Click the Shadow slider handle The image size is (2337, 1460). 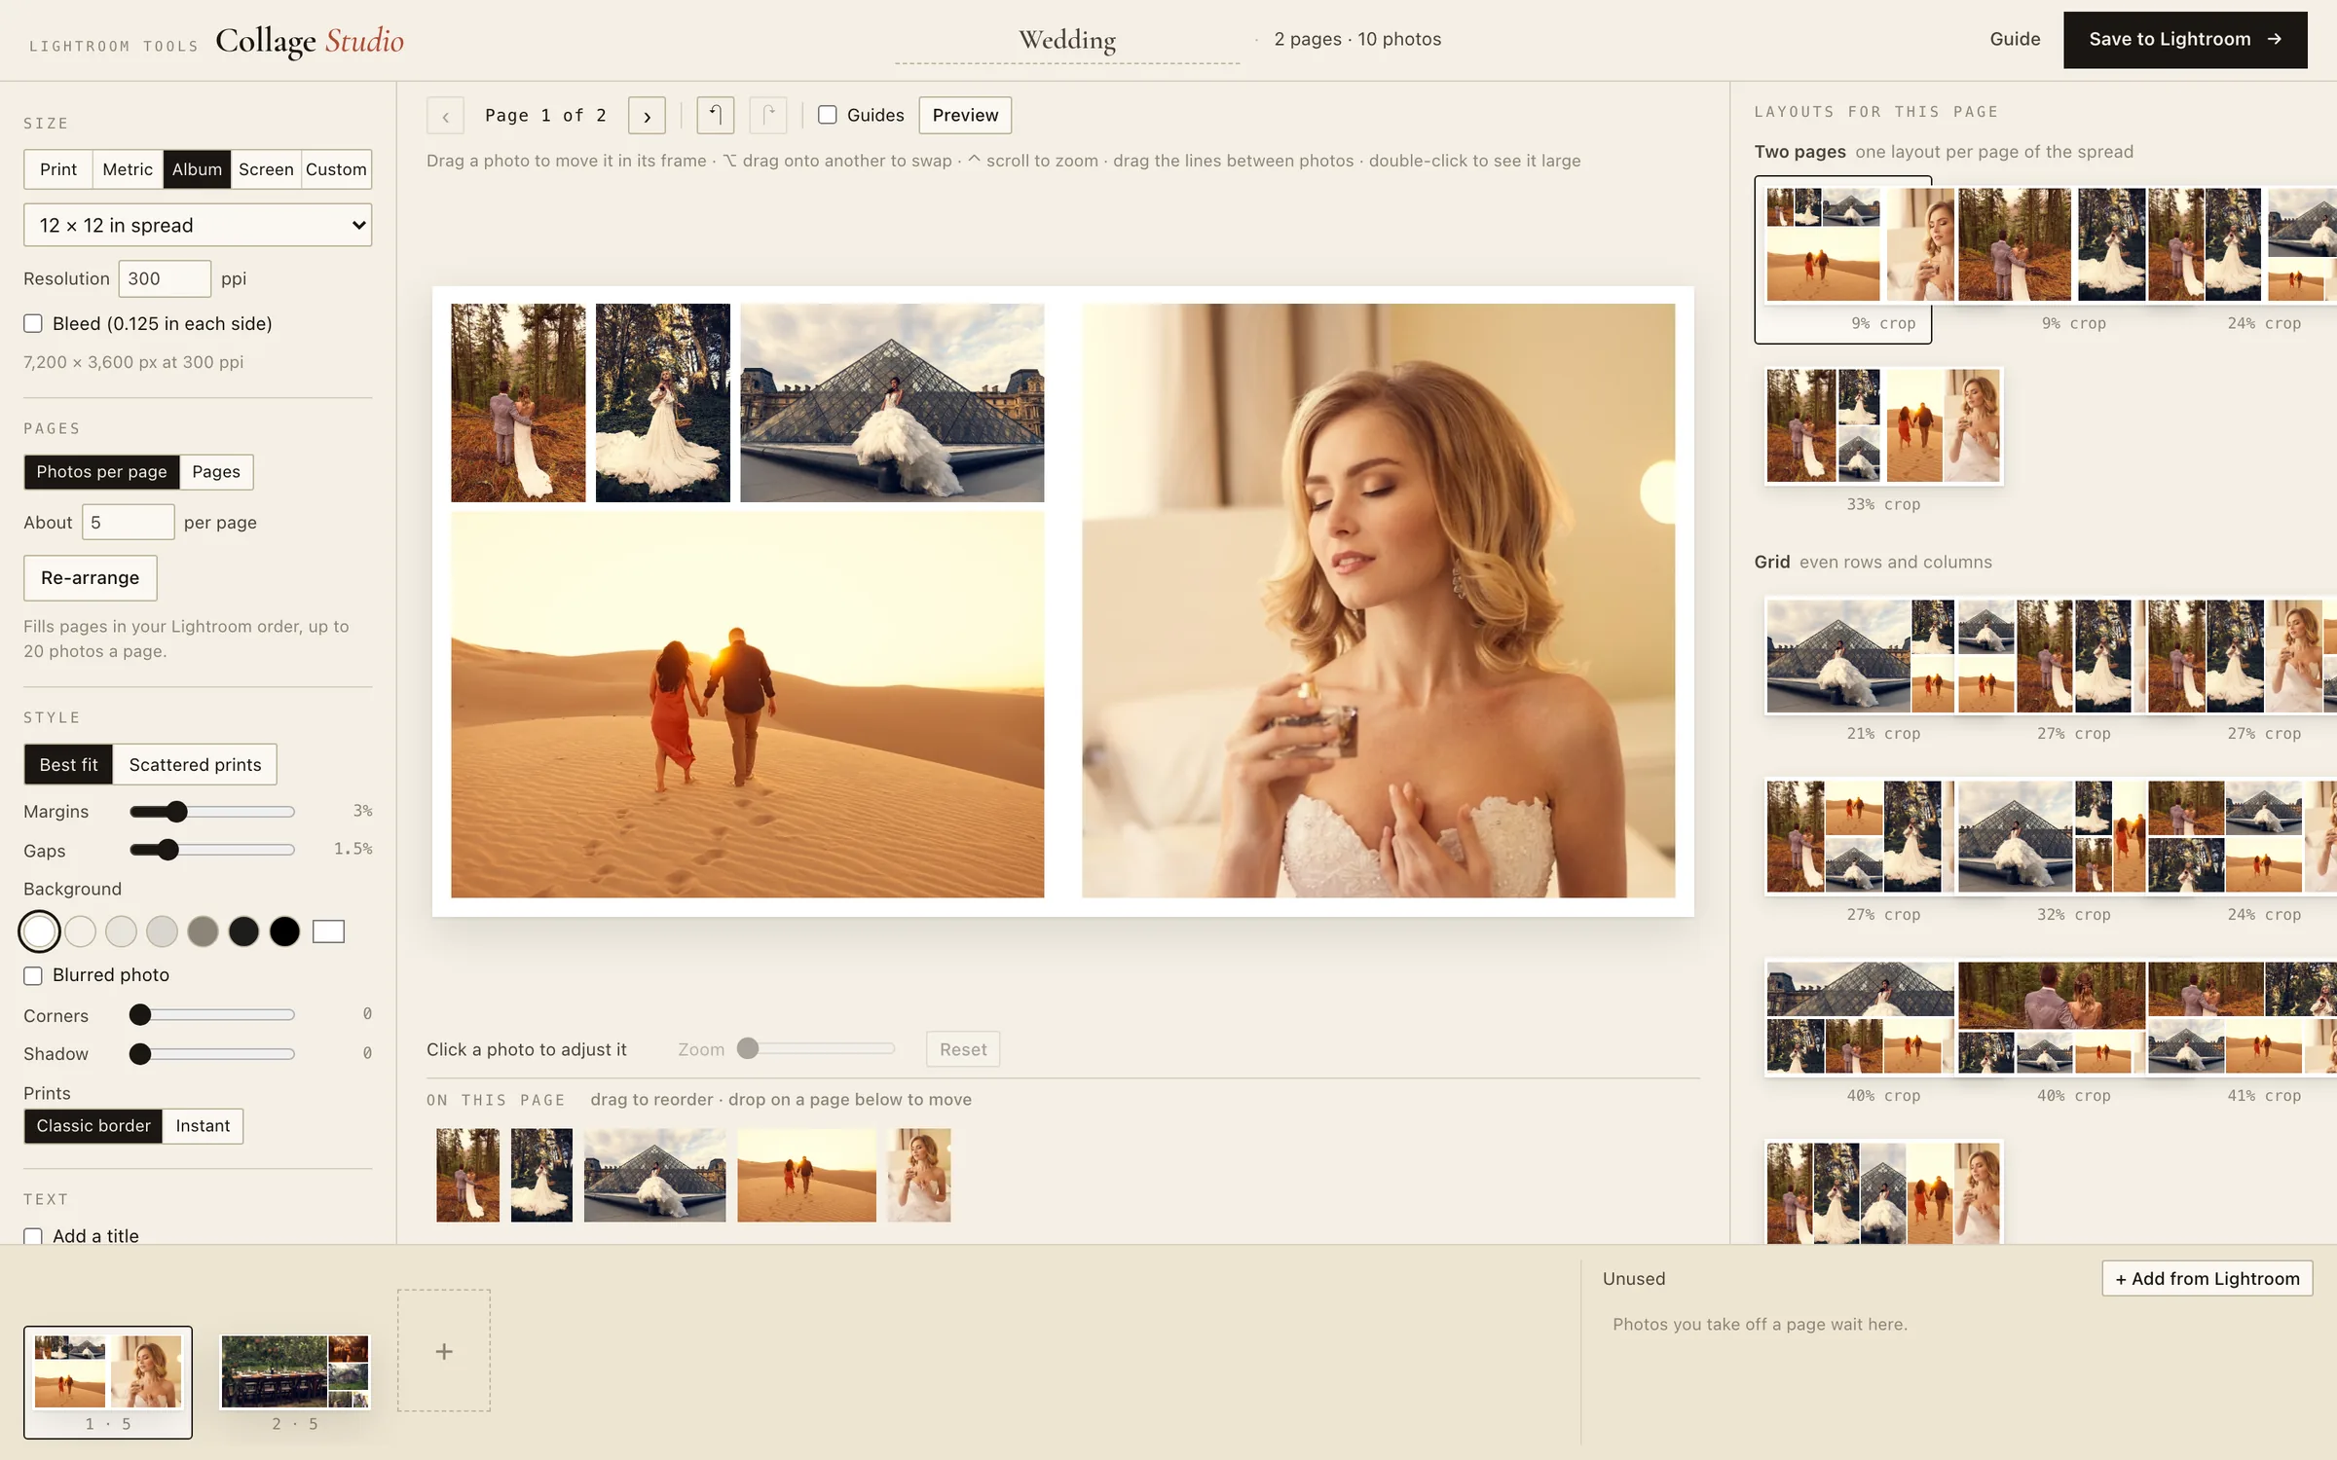[140, 1054]
